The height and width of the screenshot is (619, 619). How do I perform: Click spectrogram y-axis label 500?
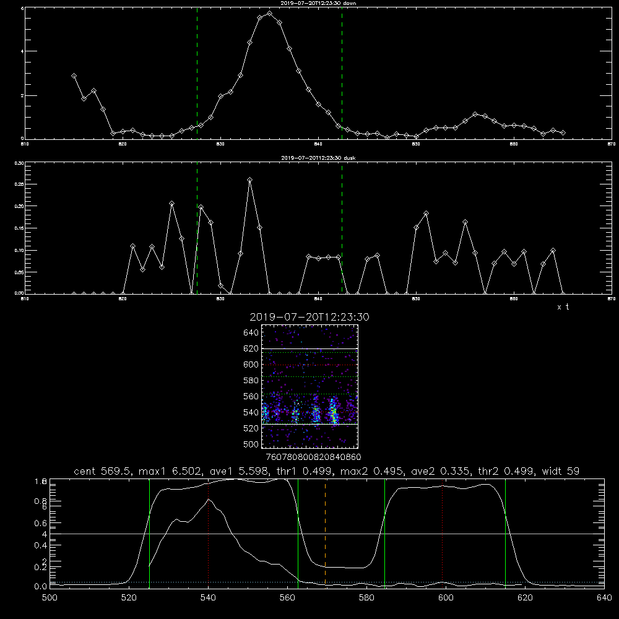251,444
